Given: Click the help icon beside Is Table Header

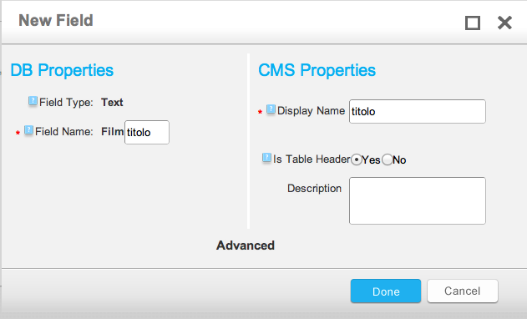Looking at the screenshot, I should (266, 158).
